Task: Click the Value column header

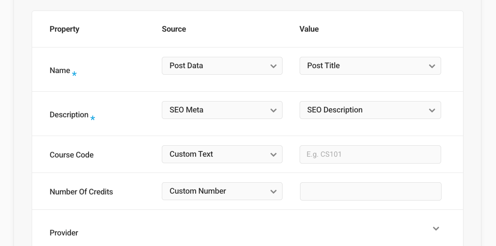Action: pyautogui.click(x=309, y=29)
